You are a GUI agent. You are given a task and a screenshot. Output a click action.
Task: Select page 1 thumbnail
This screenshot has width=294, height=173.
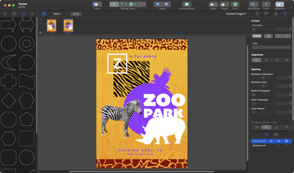pos(52,26)
